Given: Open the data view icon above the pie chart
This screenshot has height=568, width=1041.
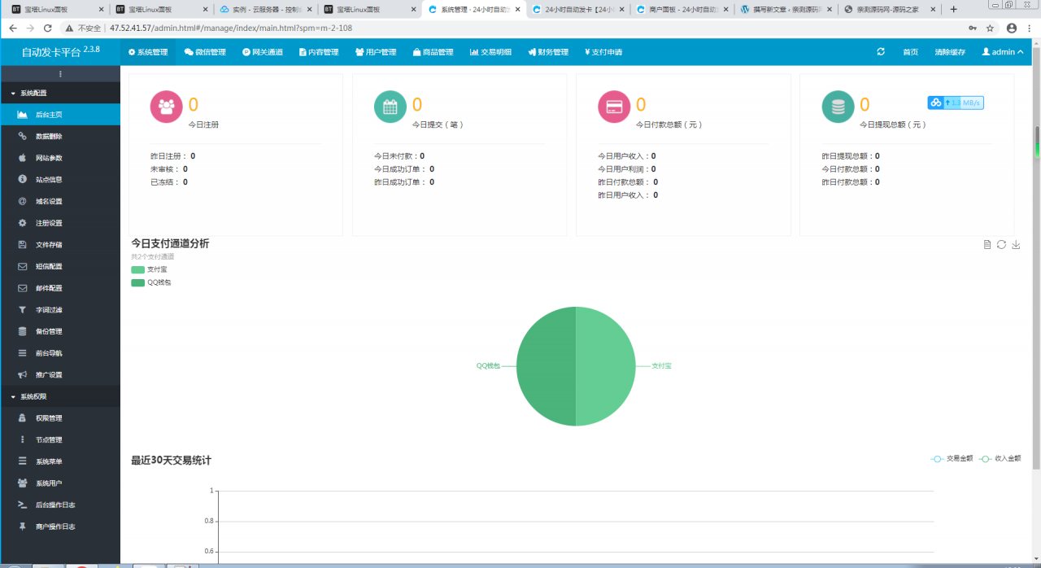Looking at the screenshot, I should point(987,244).
